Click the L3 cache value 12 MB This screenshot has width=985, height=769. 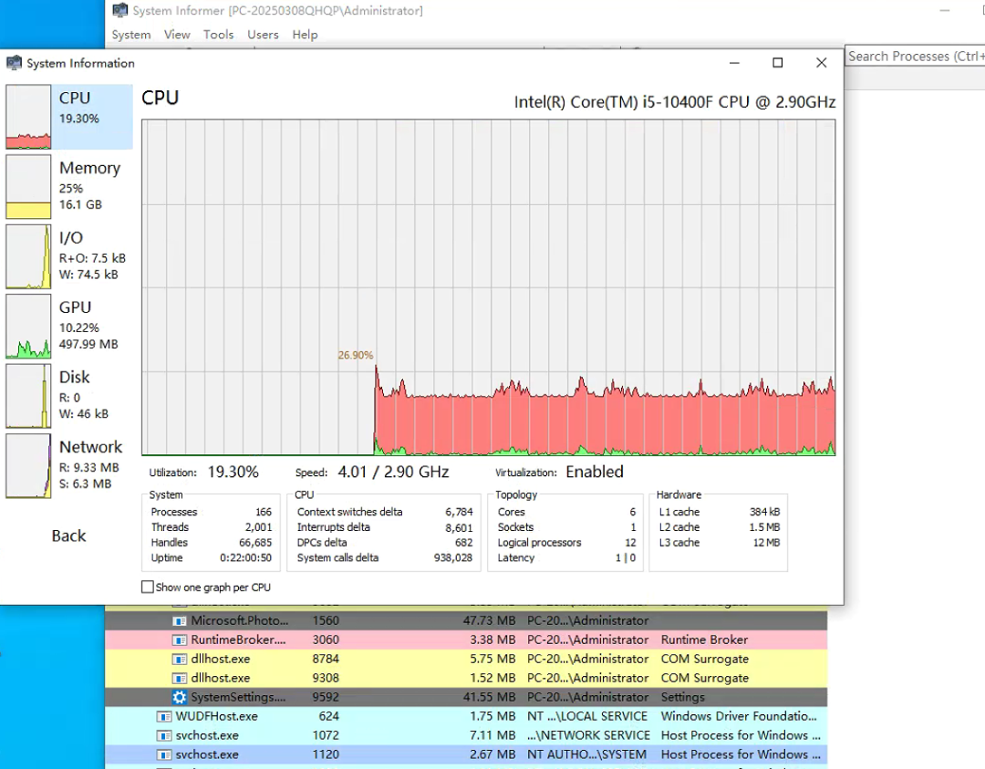point(766,543)
